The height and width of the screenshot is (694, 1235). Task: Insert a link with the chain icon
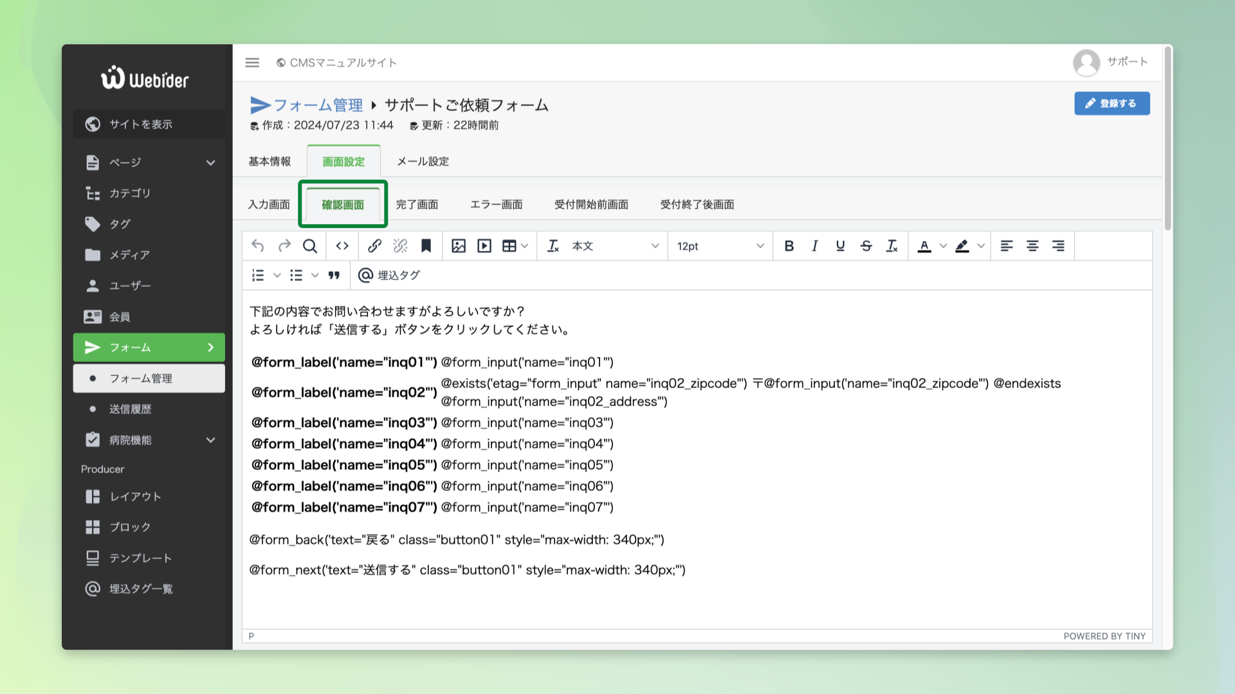[x=374, y=246]
